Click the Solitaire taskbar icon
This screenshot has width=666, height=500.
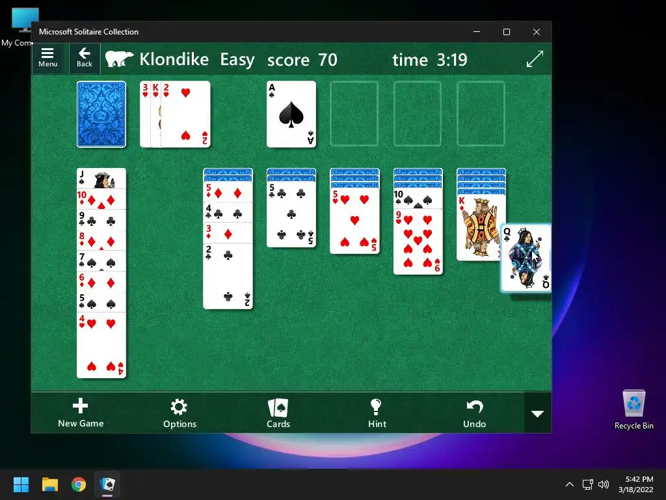[x=107, y=484]
